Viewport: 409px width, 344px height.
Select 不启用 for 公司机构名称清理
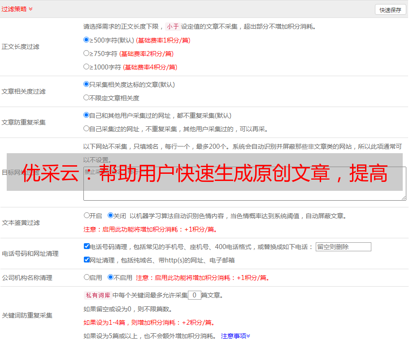coord(110,277)
